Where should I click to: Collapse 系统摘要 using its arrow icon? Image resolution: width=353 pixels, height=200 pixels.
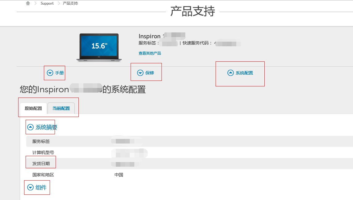click(30, 127)
